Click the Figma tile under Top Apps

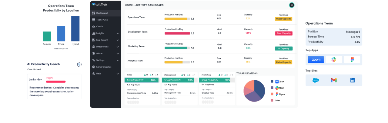click(352, 60)
